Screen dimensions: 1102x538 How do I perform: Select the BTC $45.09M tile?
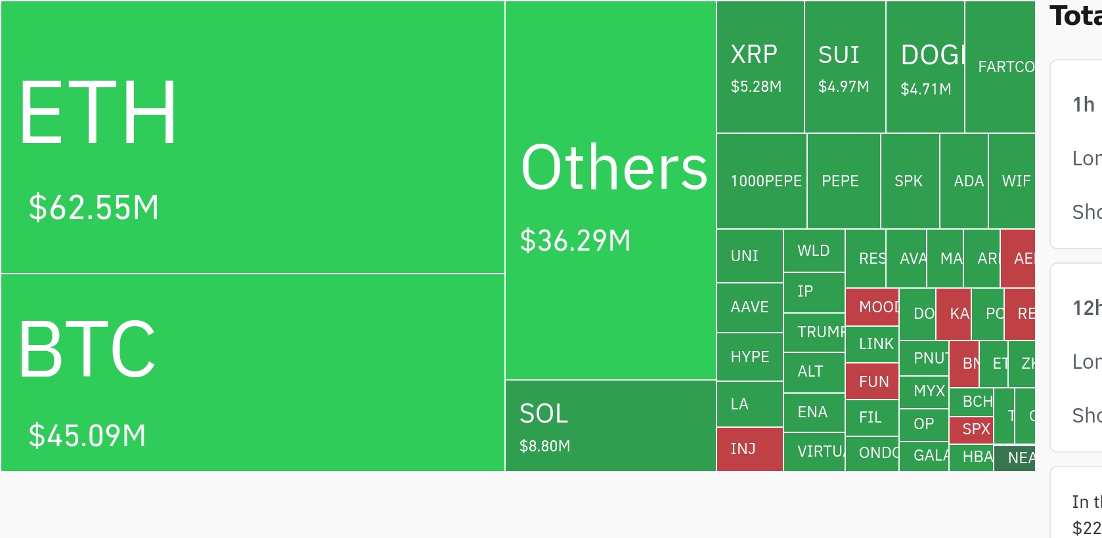[253, 373]
